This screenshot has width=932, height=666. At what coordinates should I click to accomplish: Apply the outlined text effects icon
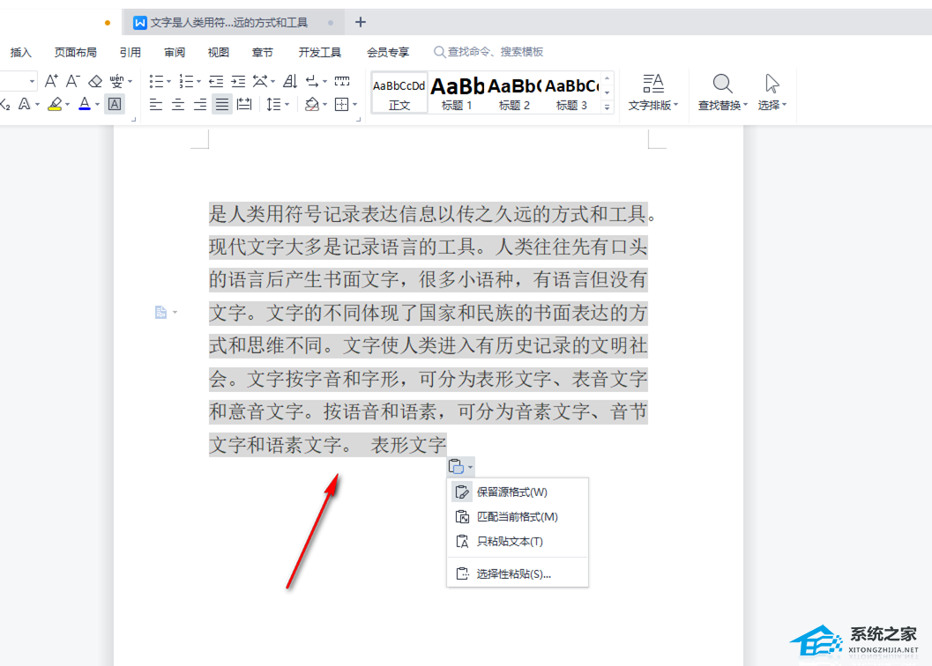25,105
